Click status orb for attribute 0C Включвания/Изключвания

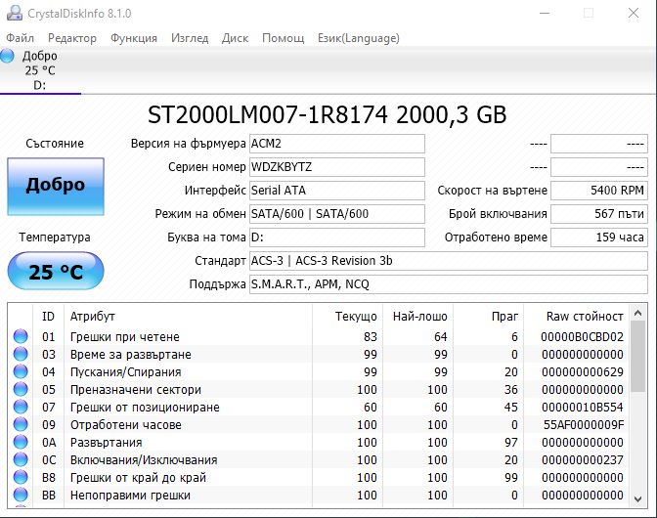click(21, 459)
